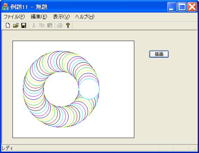Click the Paste clipboard icon
The height and width of the screenshot is (153, 199).
coord(50,25)
